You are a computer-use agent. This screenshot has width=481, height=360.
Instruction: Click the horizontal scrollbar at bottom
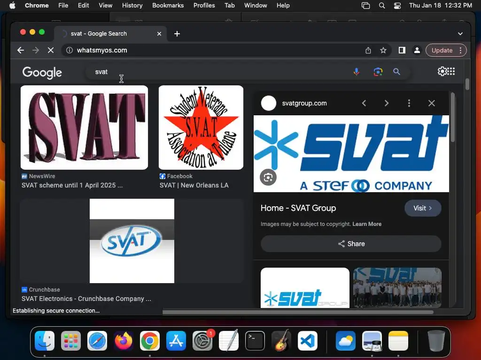coord(298,312)
